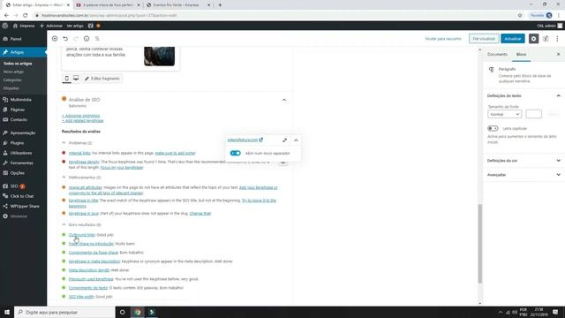Collapse the link settings chevron
565x318 pixels.
296,140
